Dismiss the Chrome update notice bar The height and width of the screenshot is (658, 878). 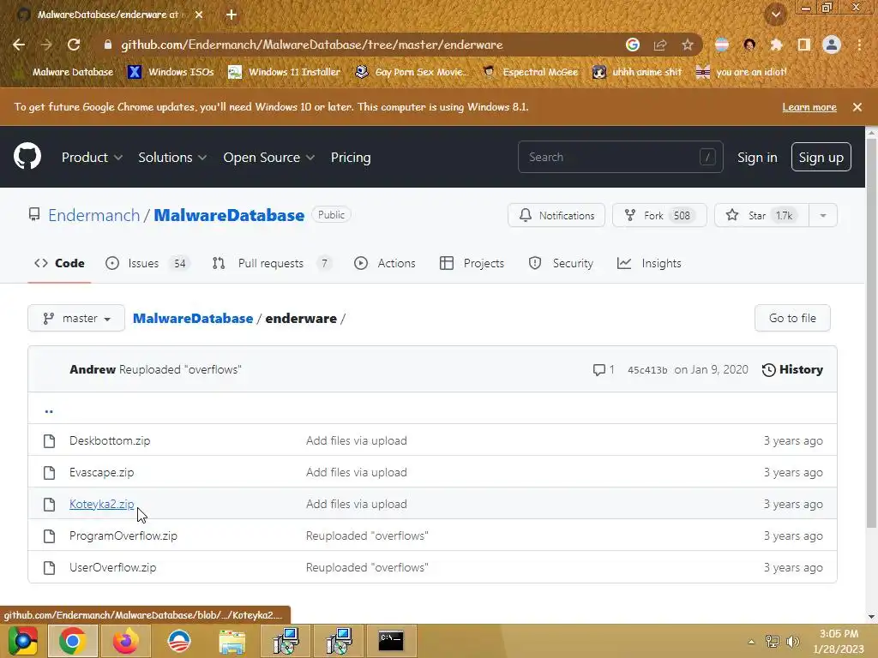[857, 107]
